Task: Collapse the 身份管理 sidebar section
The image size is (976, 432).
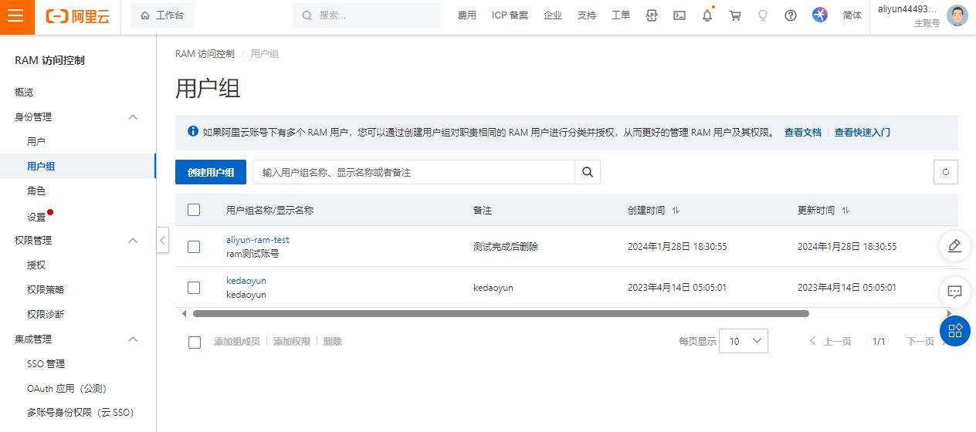Action: tap(133, 117)
